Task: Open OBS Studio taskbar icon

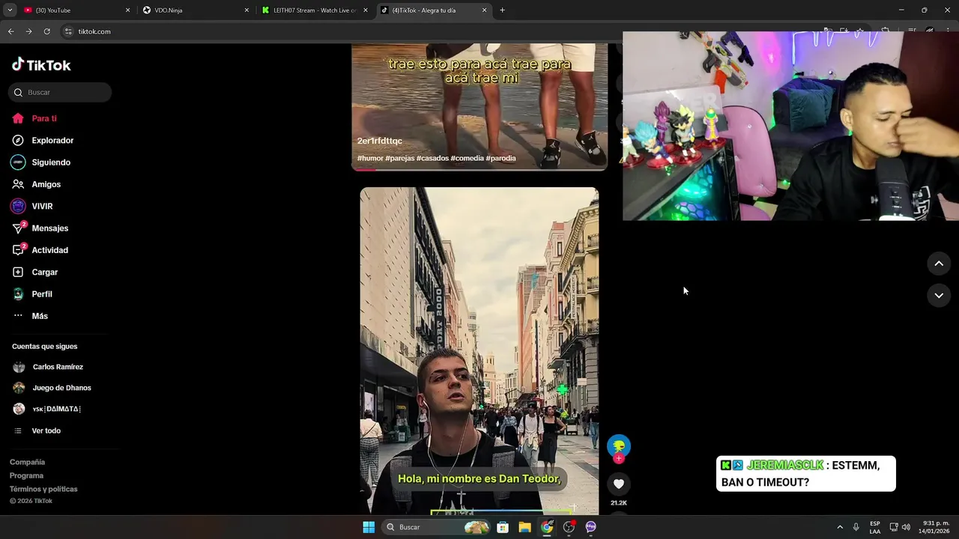Action: pos(569,527)
